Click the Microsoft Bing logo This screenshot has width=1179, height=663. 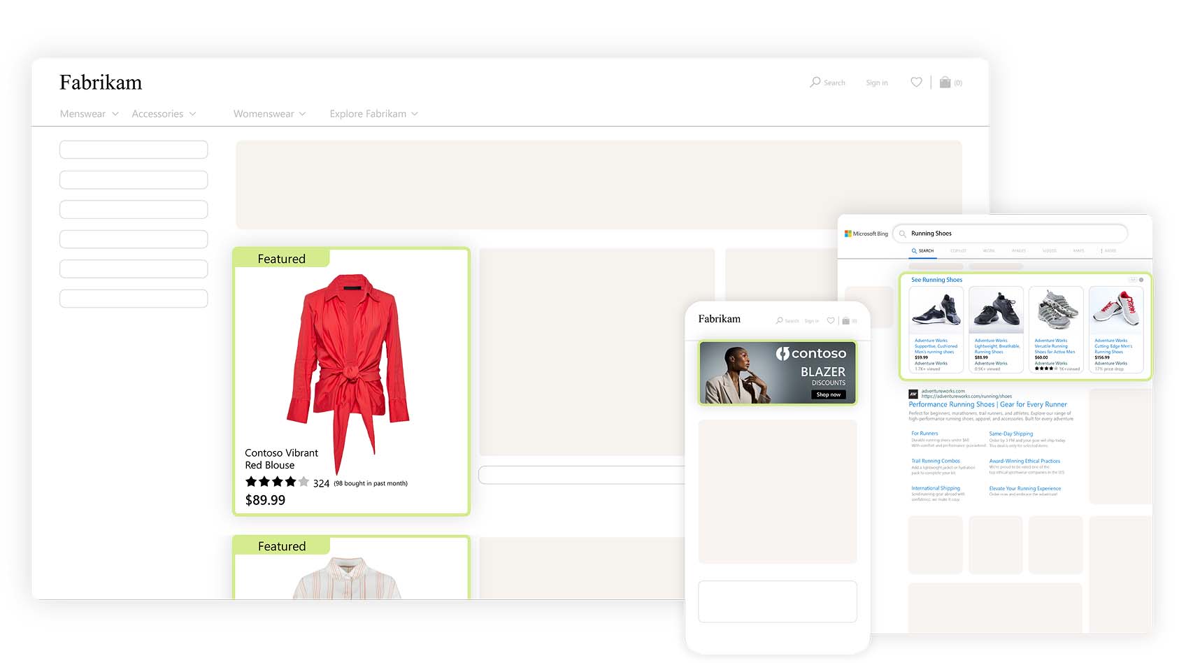coord(866,234)
